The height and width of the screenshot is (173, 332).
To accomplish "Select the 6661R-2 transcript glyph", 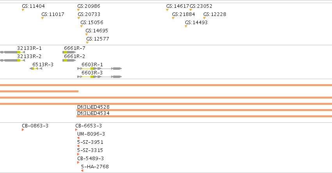I will (69, 60).
